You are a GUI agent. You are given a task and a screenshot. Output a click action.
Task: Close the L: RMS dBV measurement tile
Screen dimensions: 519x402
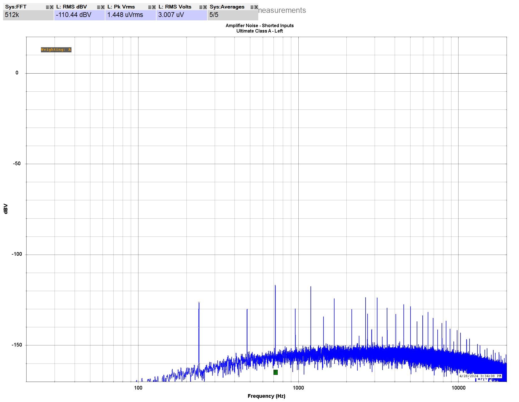tap(103, 7)
